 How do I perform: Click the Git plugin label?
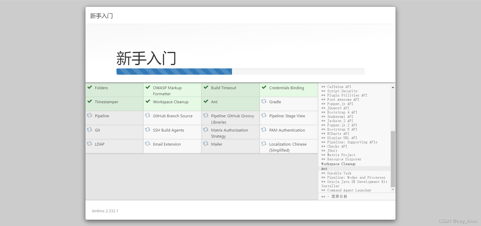coord(97,130)
